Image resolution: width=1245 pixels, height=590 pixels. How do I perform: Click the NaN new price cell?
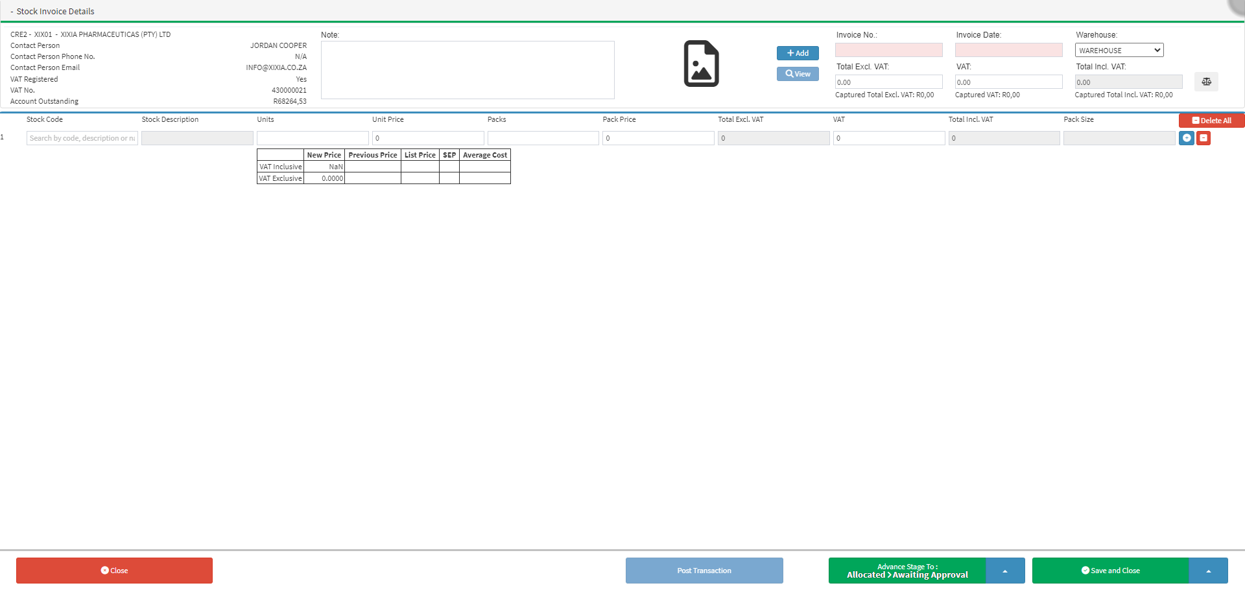coord(324,167)
